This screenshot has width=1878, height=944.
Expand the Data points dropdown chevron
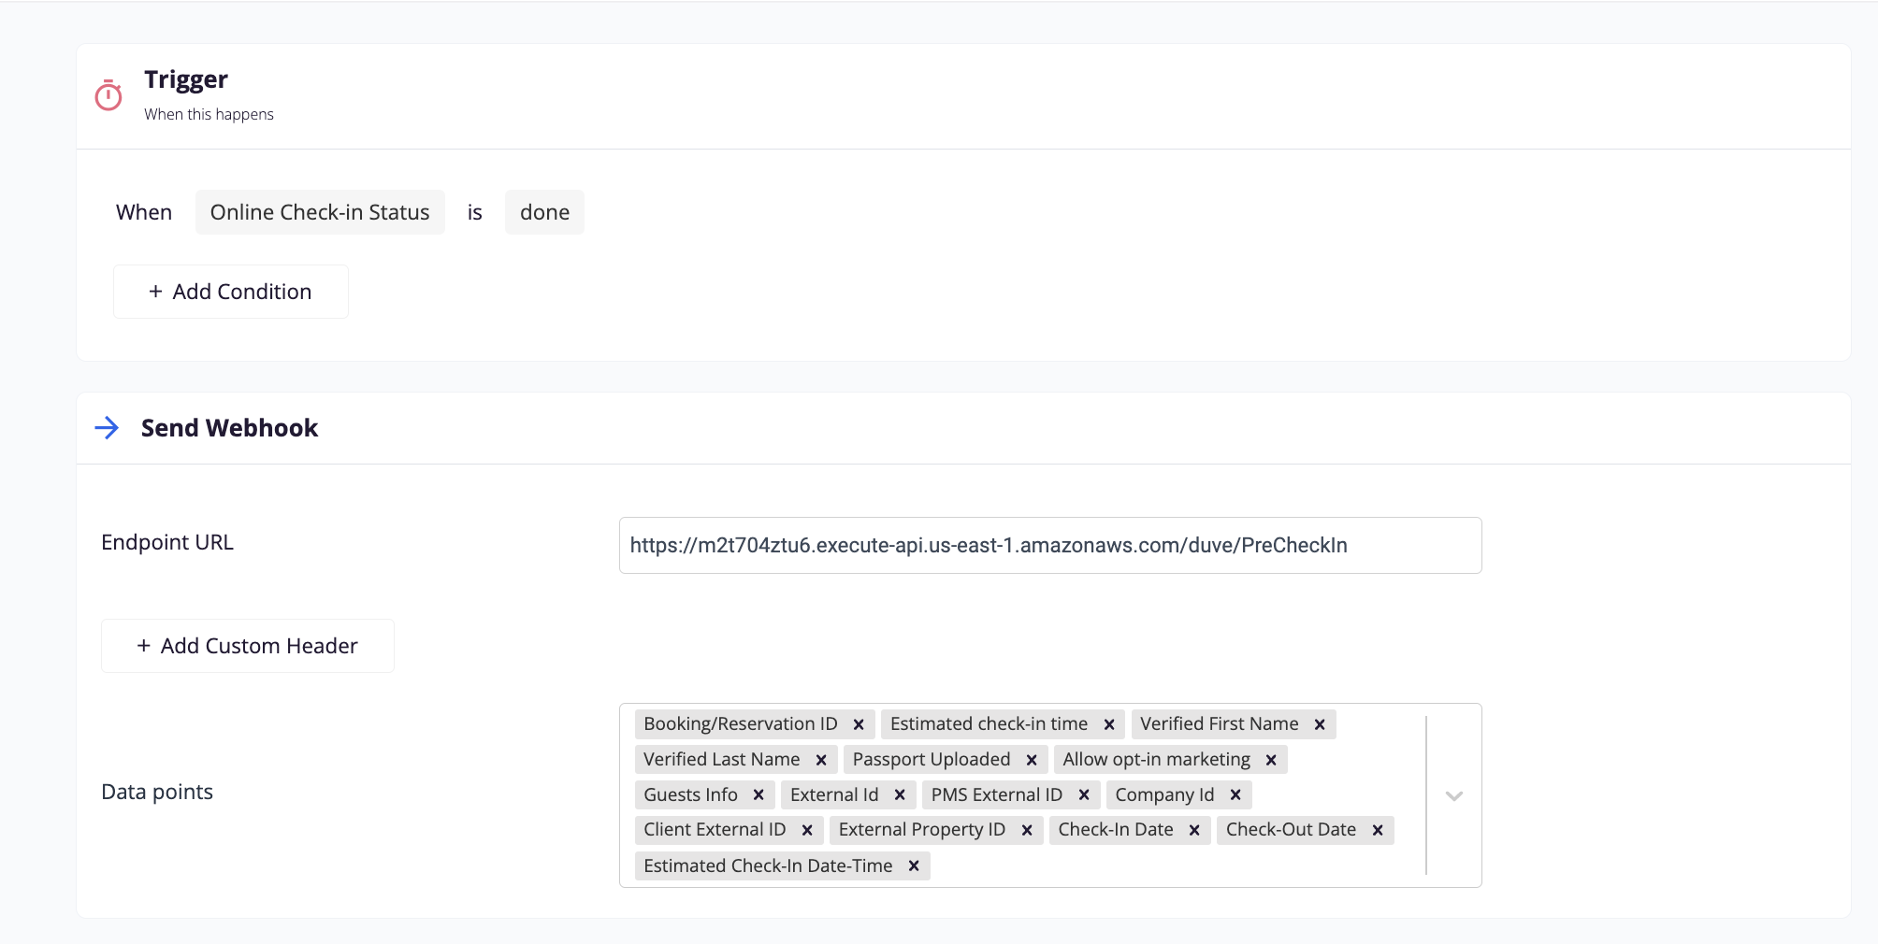click(1453, 796)
